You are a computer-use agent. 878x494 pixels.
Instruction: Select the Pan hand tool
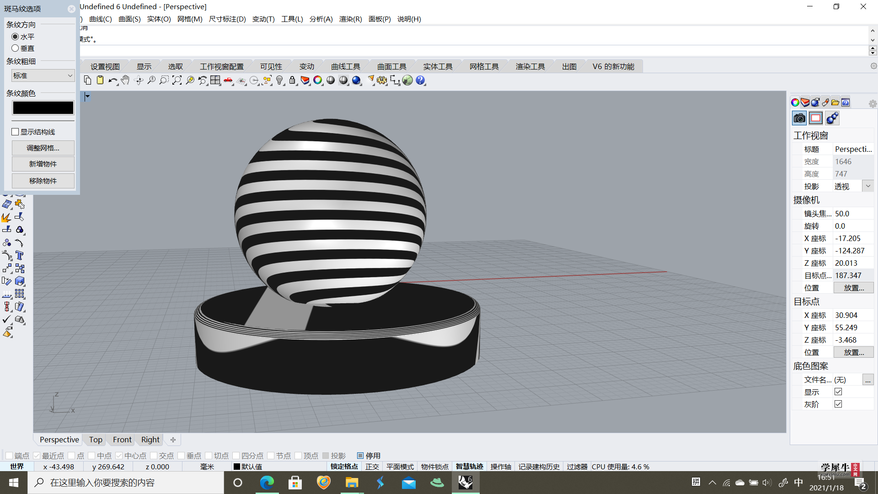(x=125, y=81)
